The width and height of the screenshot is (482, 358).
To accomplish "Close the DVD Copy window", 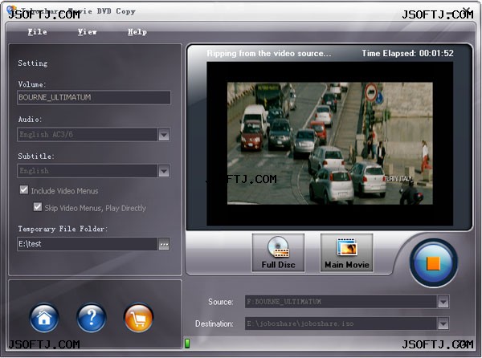I will pyautogui.click(x=467, y=11).
